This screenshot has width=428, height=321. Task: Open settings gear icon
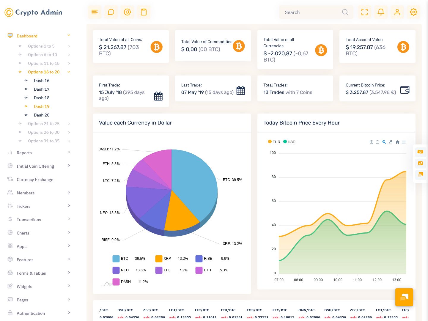click(x=413, y=12)
